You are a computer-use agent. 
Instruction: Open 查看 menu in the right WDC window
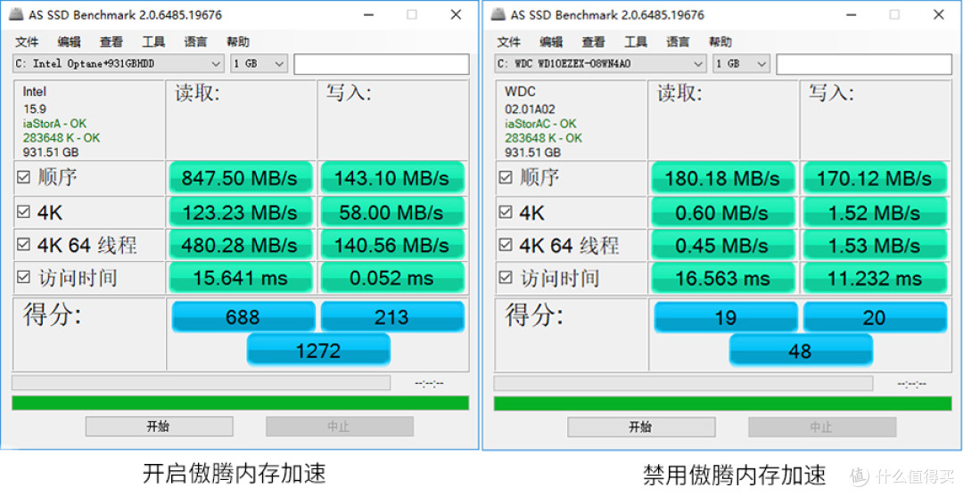(x=593, y=42)
